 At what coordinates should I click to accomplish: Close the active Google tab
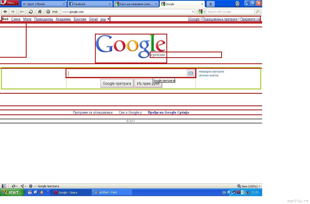point(202,4)
